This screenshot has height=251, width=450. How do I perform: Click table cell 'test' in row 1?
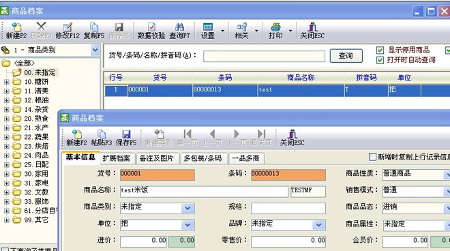click(301, 90)
